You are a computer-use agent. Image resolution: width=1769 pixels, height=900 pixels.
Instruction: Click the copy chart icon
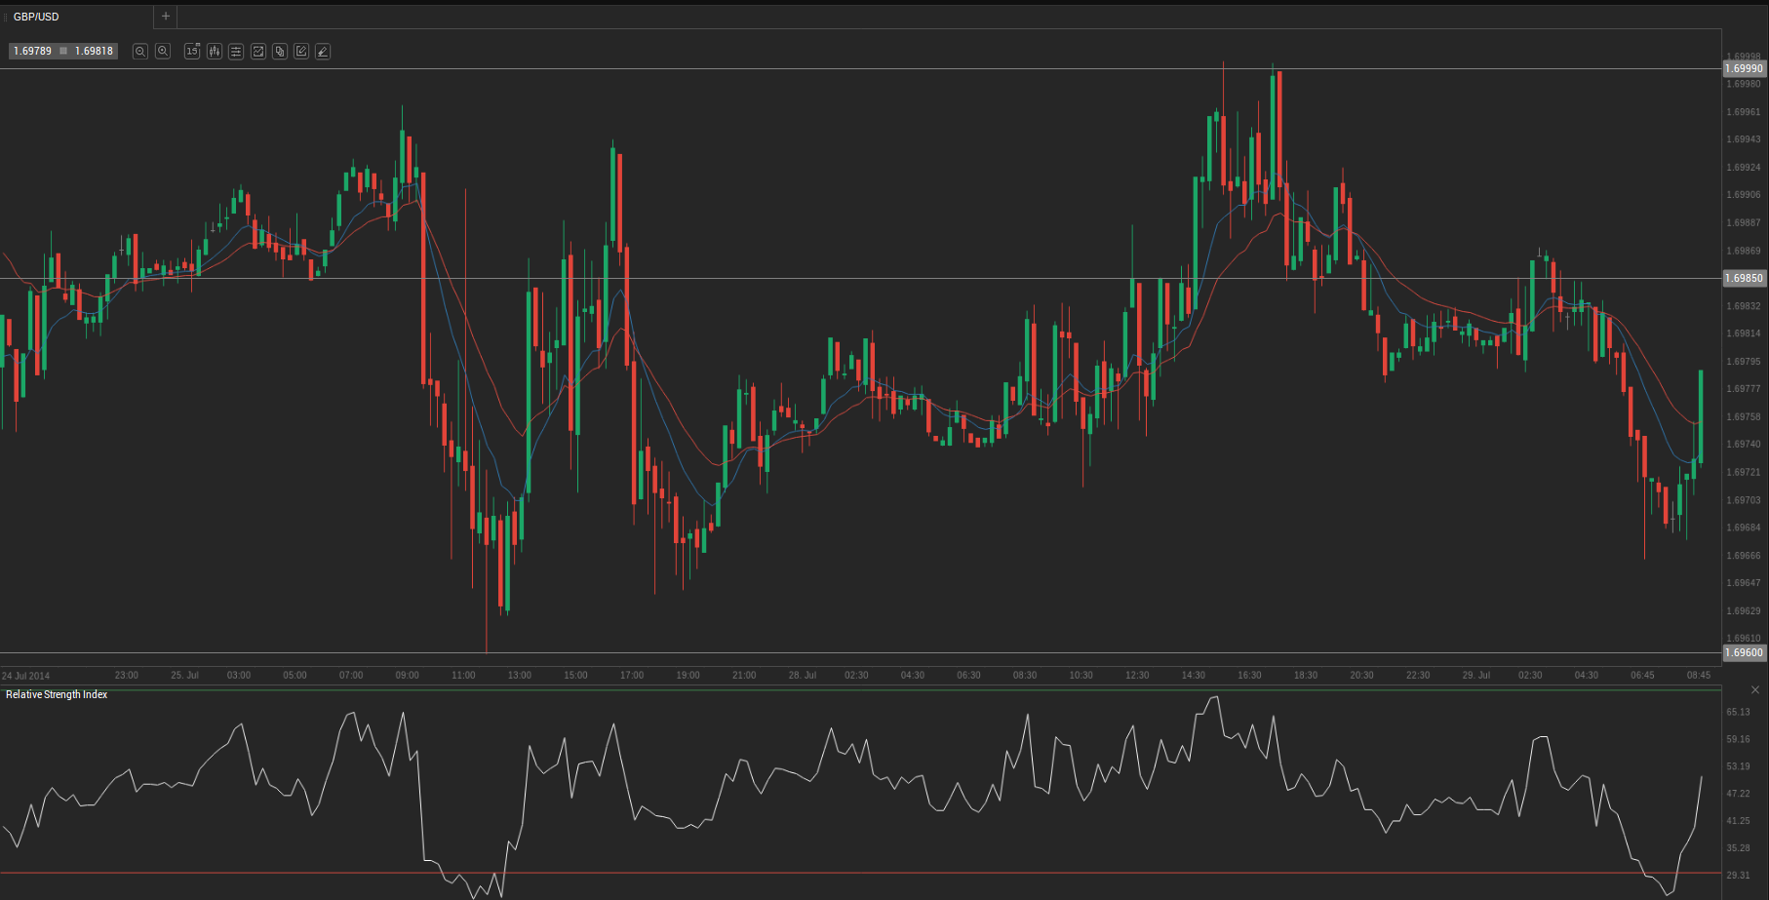pos(280,51)
